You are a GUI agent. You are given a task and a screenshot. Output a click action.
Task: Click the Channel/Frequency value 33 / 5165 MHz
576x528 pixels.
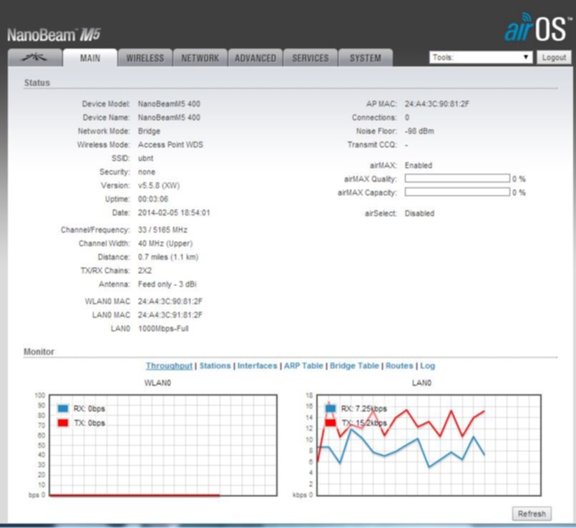(162, 230)
